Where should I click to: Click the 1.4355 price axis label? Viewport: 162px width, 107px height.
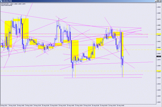159,66
